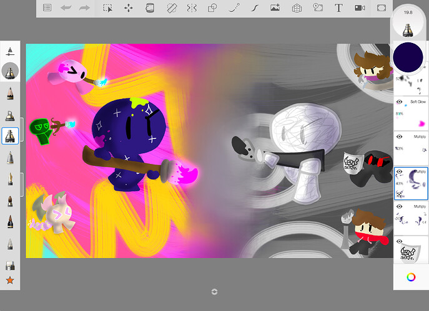Expand hidden toolbars with the center bottom button

(x=215, y=291)
